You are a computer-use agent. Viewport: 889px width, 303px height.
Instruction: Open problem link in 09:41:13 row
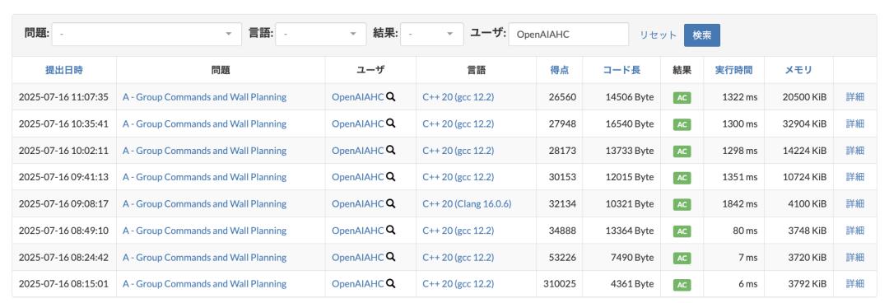pyautogui.click(x=205, y=177)
